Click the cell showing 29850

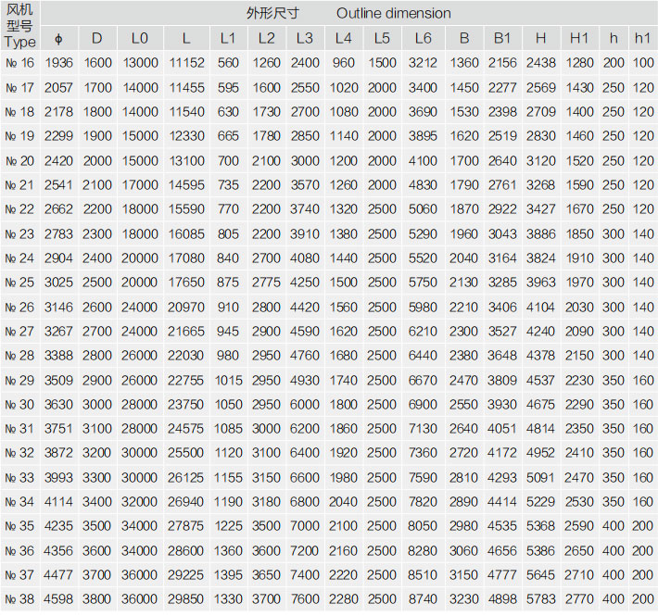(187, 599)
